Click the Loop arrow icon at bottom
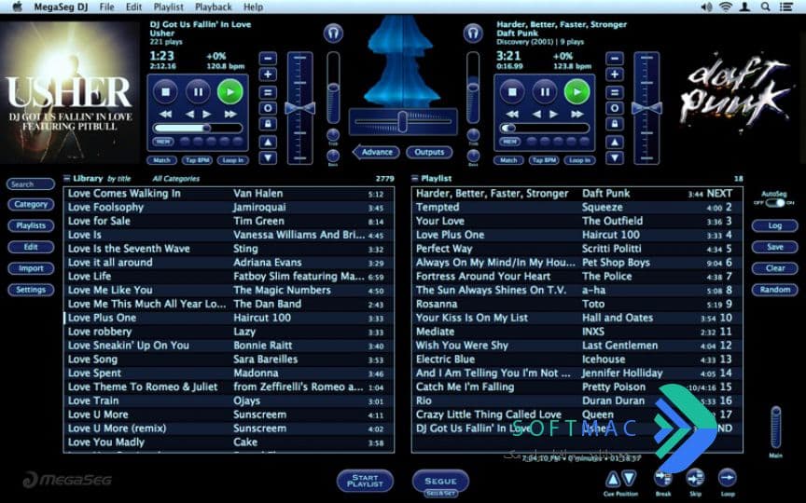This screenshot has width=806, height=503. pyautogui.click(x=727, y=478)
